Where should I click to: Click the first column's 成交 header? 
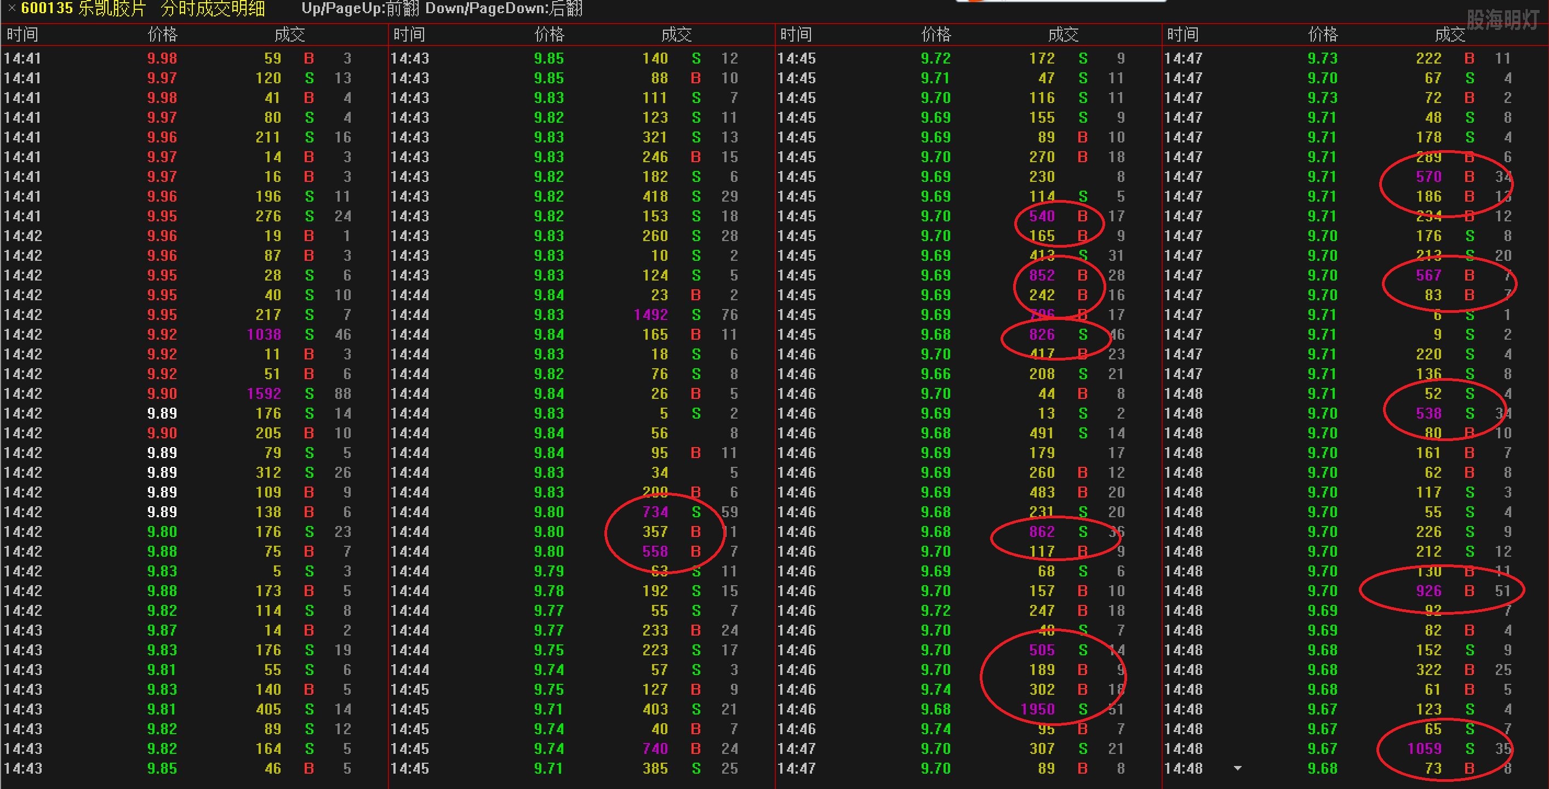[x=290, y=35]
